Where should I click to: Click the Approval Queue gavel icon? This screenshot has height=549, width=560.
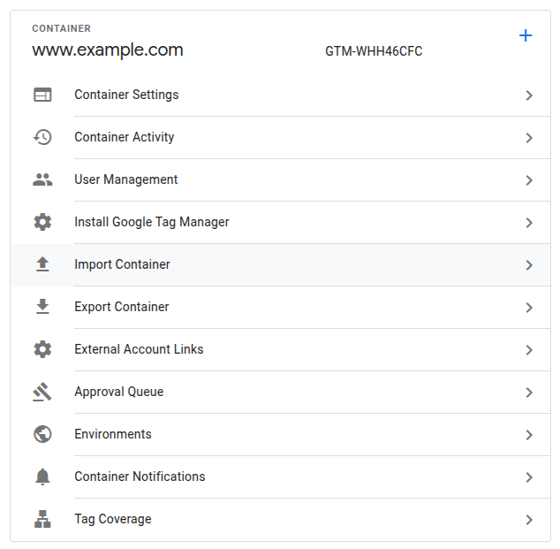click(x=42, y=392)
